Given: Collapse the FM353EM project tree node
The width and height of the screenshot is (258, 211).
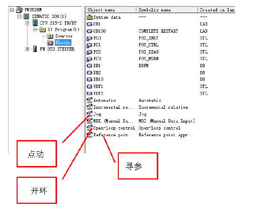Looking at the screenshot, I should (12, 10).
